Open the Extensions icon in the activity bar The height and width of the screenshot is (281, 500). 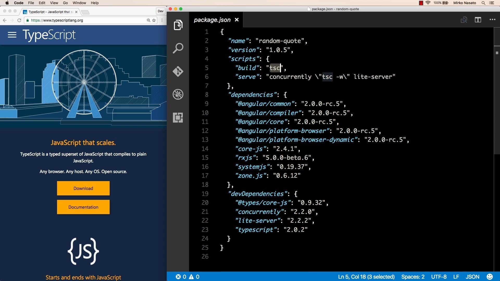[x=178, y=118]
